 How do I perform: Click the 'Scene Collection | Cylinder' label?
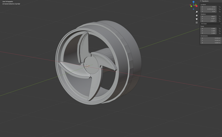click(x=12, y=4)
